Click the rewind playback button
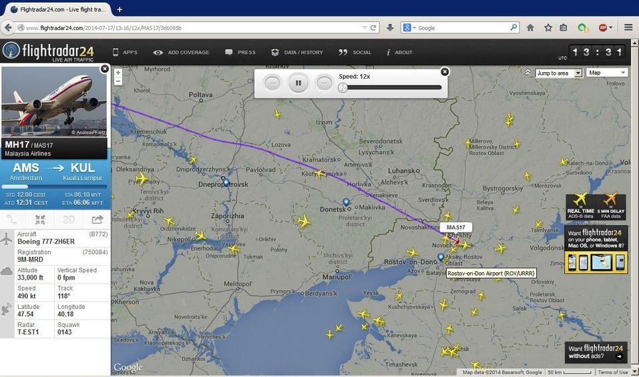Image resolution: width=639 pixels, height=377 pixels. pos(272,83)
